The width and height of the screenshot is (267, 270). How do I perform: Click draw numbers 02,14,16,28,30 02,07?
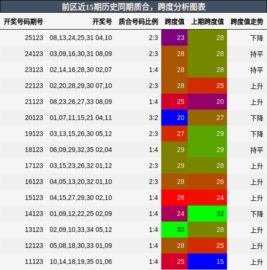81,70
